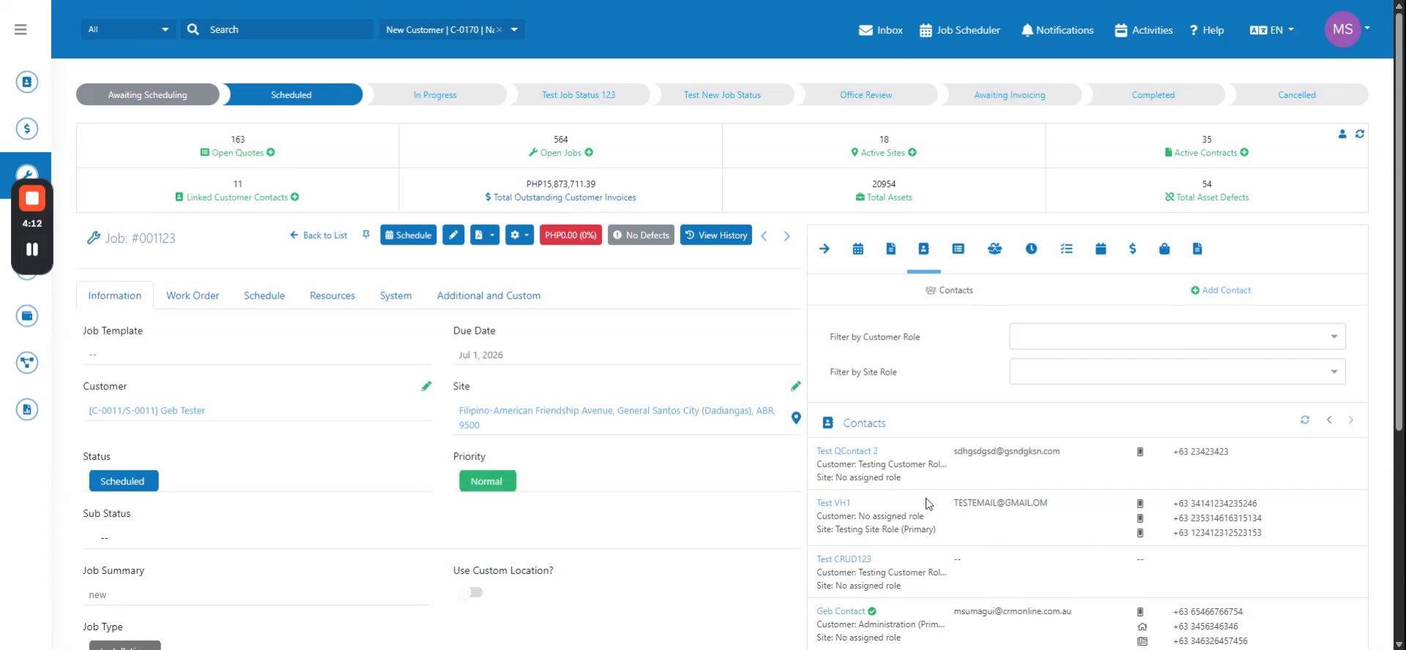
Task: Open the All search scope dropdown
Action: [129, 29]
